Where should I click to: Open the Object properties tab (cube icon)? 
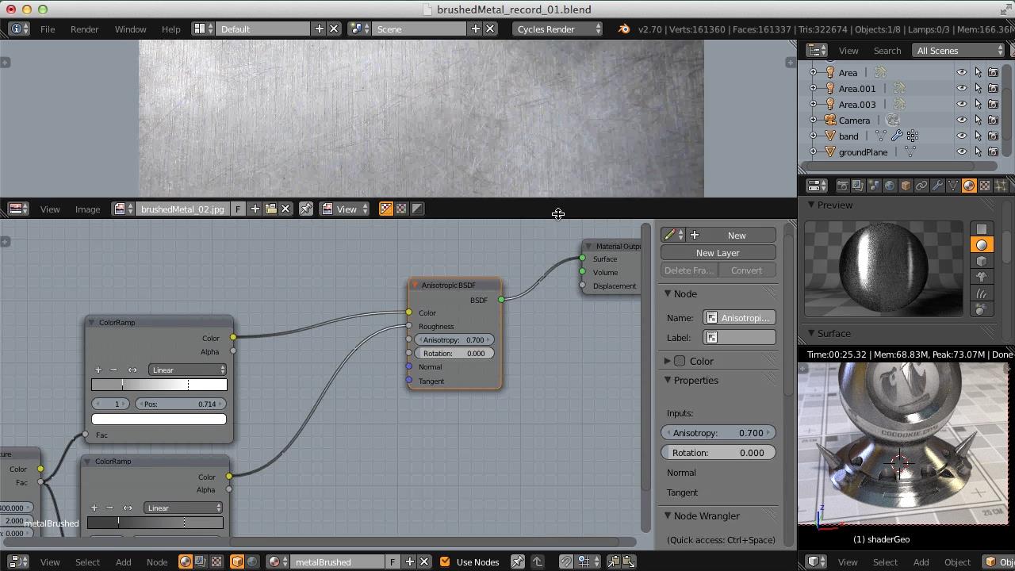click(906, 186)
